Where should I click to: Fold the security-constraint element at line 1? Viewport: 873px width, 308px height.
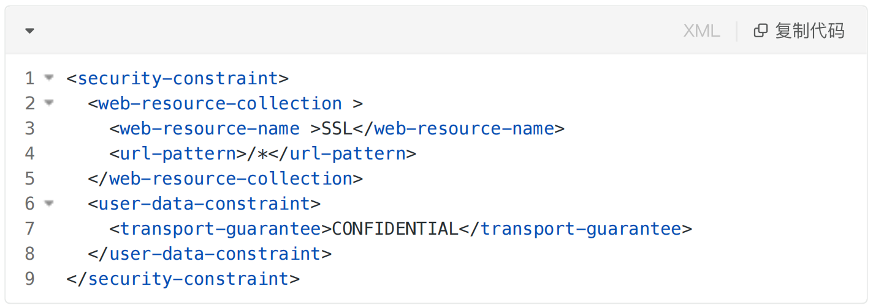tap(49, 78)
